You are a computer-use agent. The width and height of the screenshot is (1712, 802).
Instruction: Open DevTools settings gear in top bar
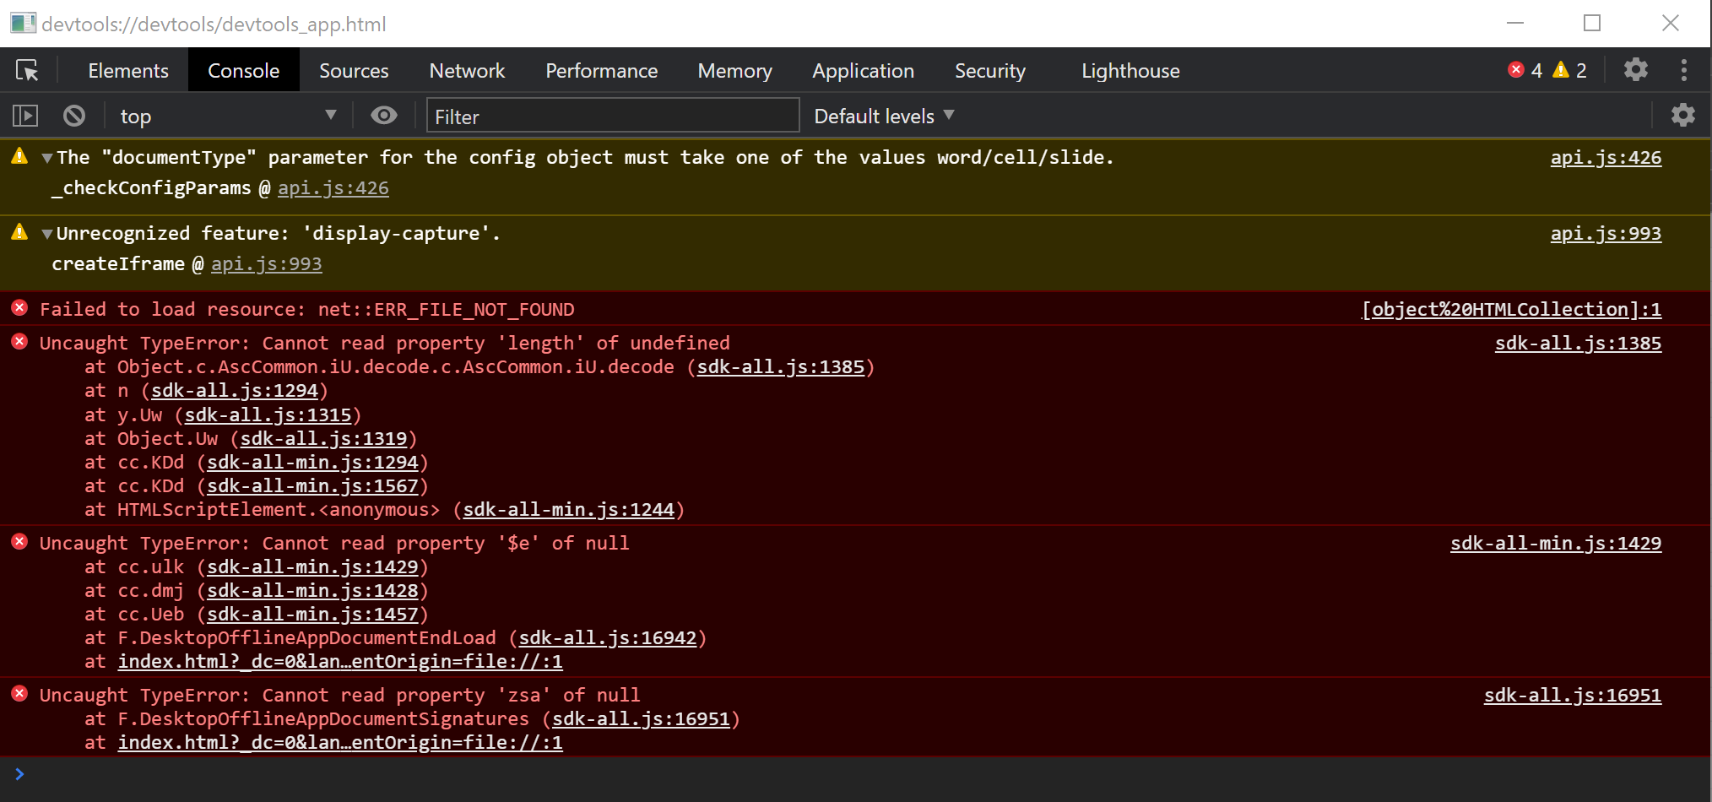pyautogui.click(x=1635, y=70)
